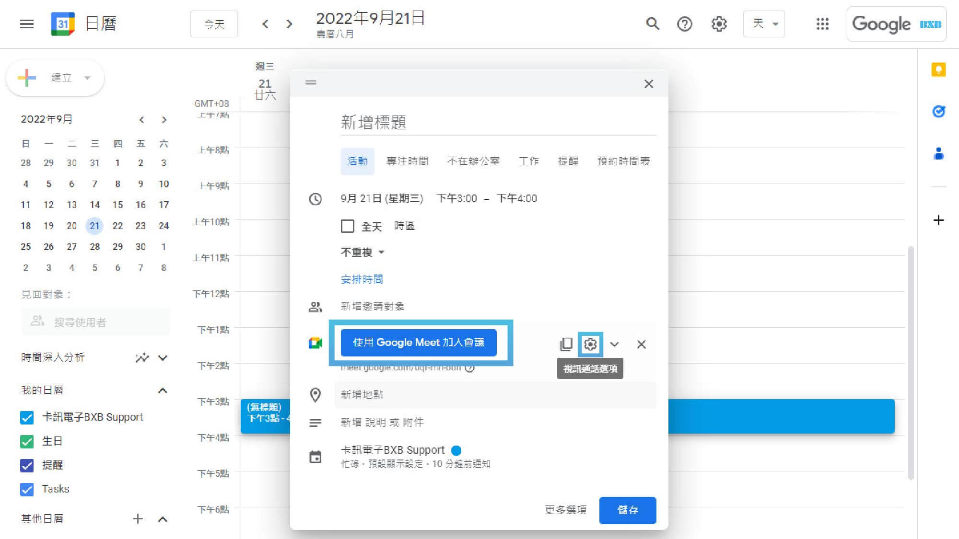Screen dimensions: 959x539
Task: Click the 安排時間 schedule time link
Action: [362, 279]
